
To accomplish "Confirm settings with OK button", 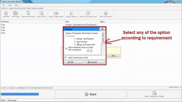I will 74,62.
